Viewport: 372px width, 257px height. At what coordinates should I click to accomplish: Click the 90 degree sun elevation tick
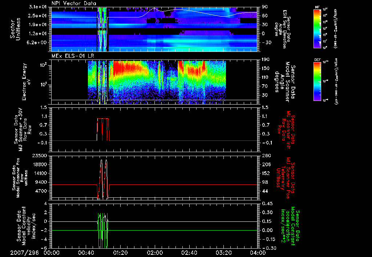coord(265,7)
